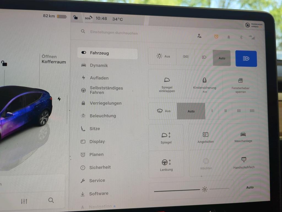Set headlights to Auto

pyautogui.click(x=222, y=58)
